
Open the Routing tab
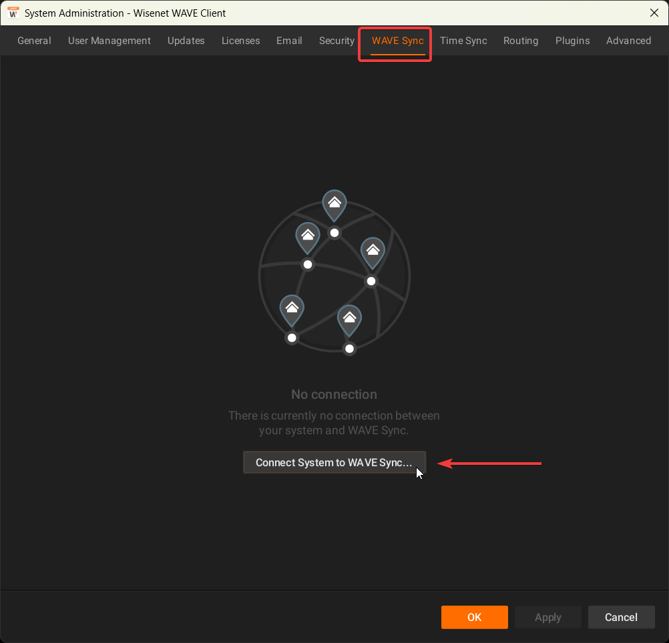click(521, 41)
